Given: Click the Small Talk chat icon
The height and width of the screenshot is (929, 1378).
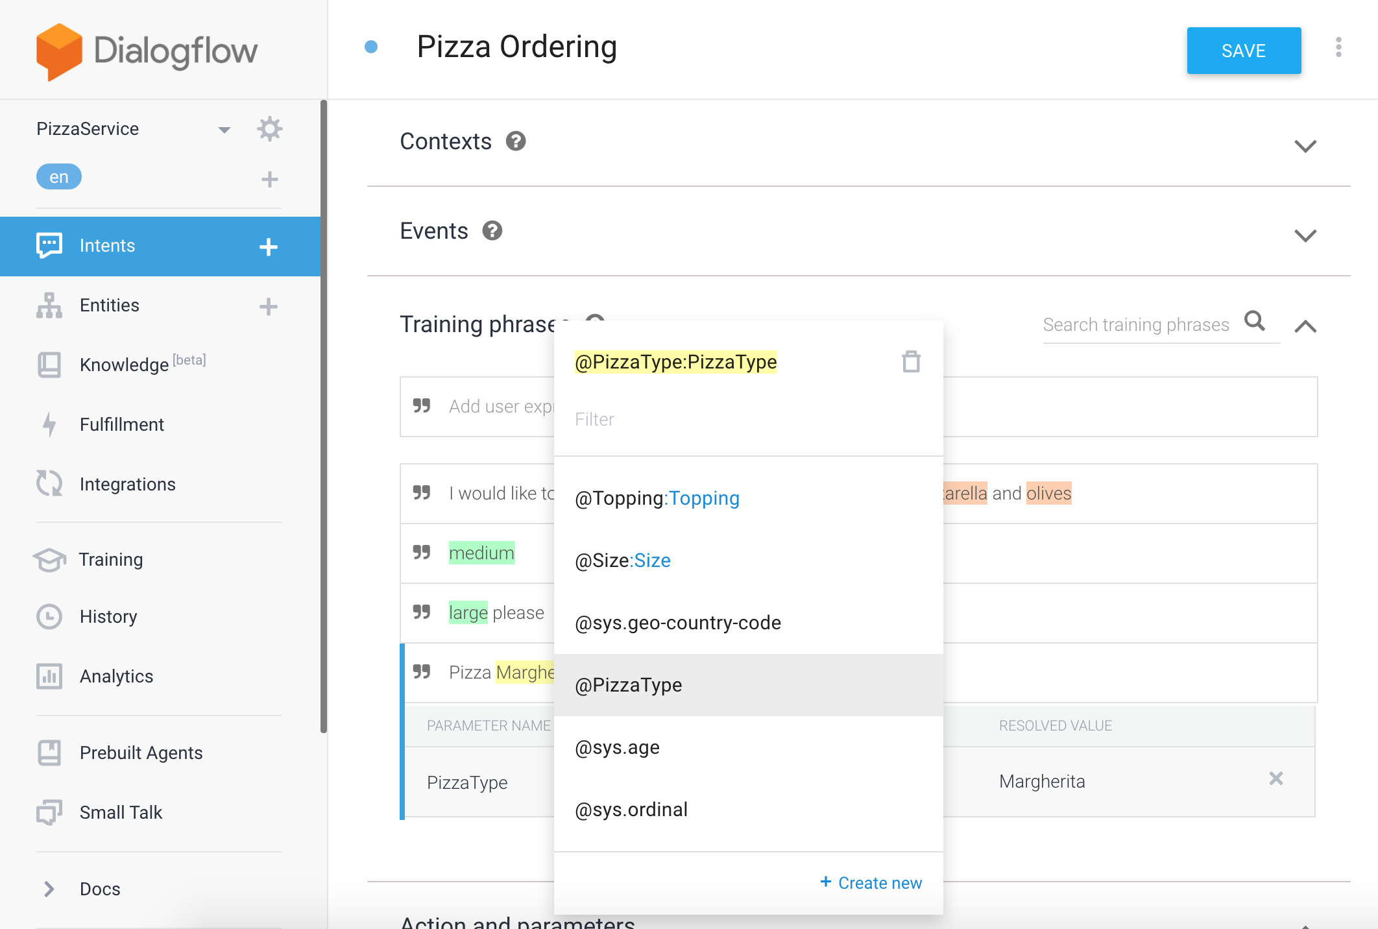Looking at the screenshot, I should coord(49,812).
